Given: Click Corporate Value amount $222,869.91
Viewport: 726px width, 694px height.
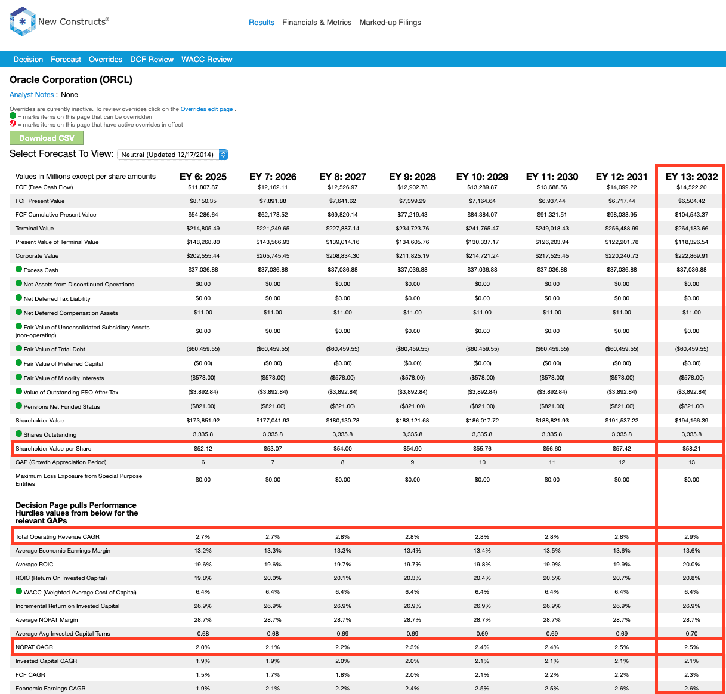Looking at the screenshot, I should 691,255.
